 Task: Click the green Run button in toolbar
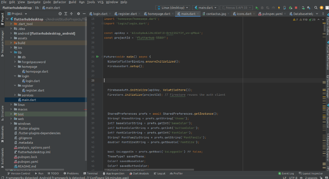coord(257,7)
